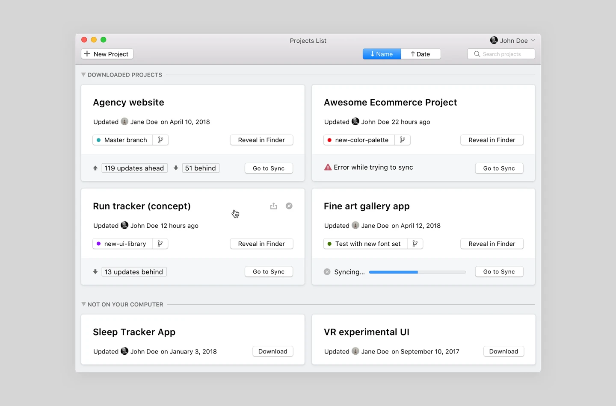Click branch icon beside Master branch

[160, 140]
